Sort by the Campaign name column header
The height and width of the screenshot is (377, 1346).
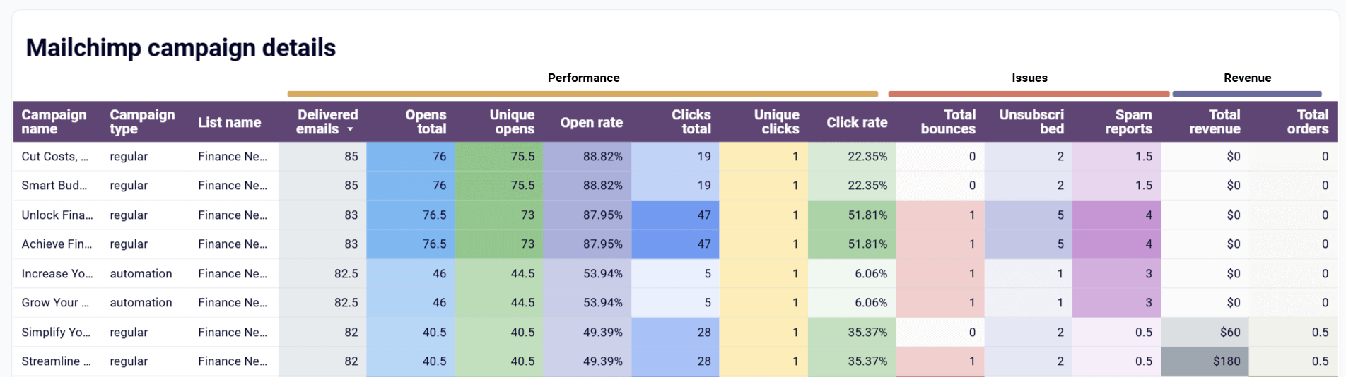[x=54, y=121]
